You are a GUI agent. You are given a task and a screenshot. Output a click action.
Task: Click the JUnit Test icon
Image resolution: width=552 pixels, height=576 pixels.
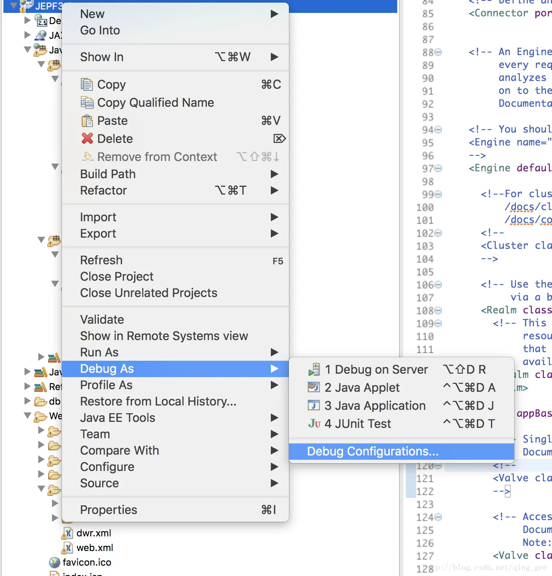tap(314, 424)
